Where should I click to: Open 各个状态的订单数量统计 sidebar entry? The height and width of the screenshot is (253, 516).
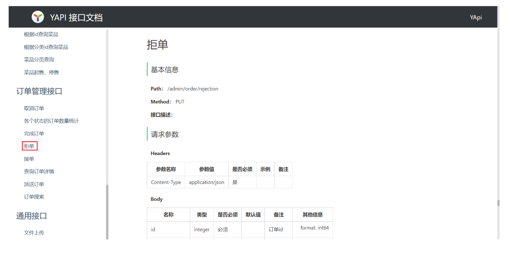pyautogui.click(x=51, y=121)
